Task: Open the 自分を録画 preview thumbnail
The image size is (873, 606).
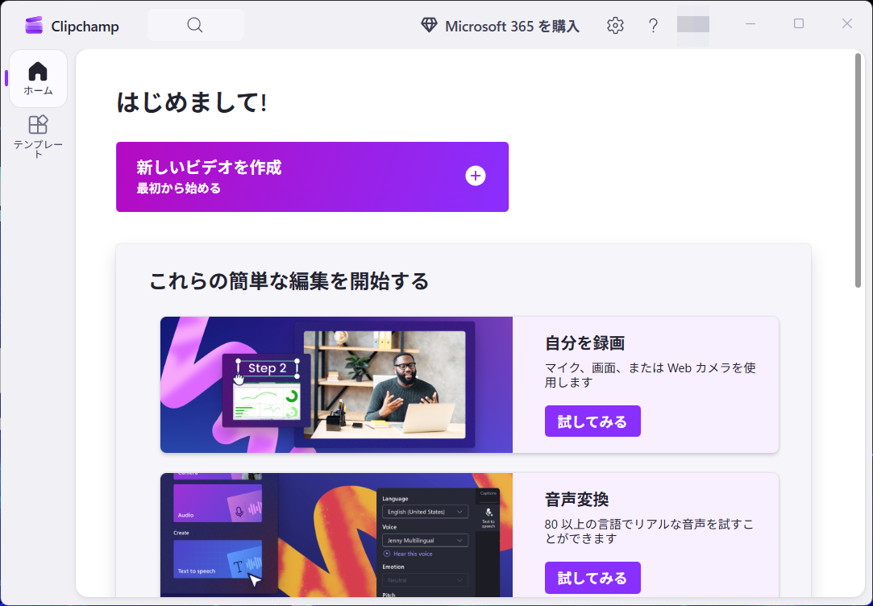Action: [x=336, y=385]
